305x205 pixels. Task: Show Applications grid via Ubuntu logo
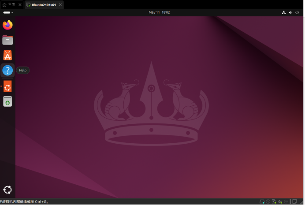click(7, 190)
